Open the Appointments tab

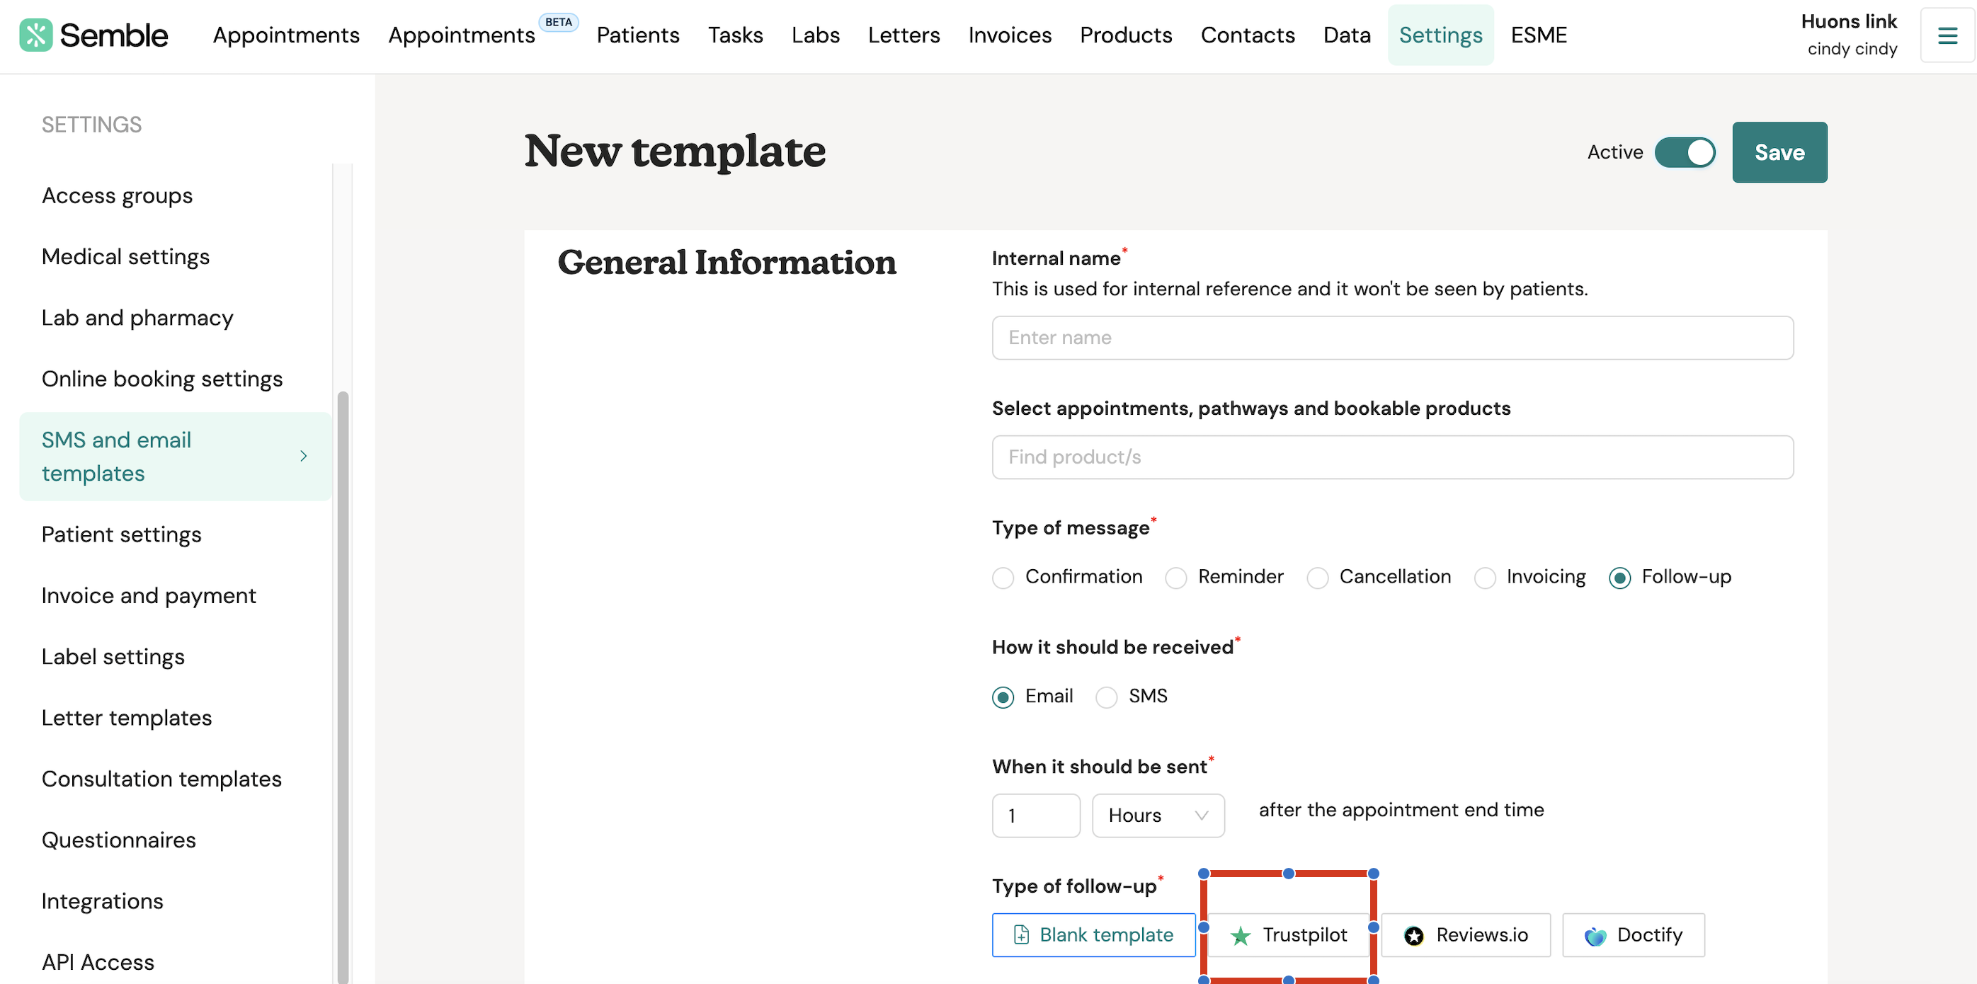[x=286, y=35]
